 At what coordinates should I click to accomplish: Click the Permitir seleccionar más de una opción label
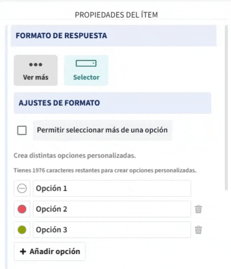click(102, 130)
